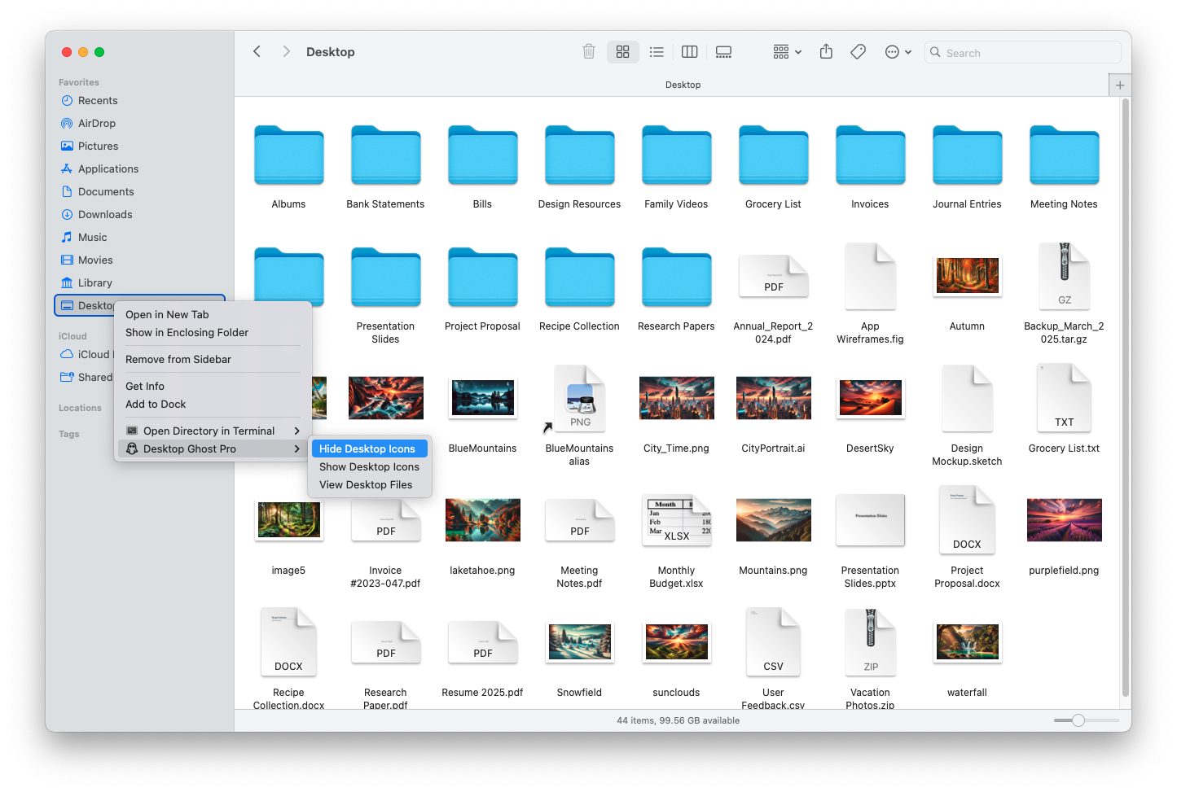
Task: Open the More actions ellipsis dropdown
Action: pyautogui.click(x=898, y=52)
